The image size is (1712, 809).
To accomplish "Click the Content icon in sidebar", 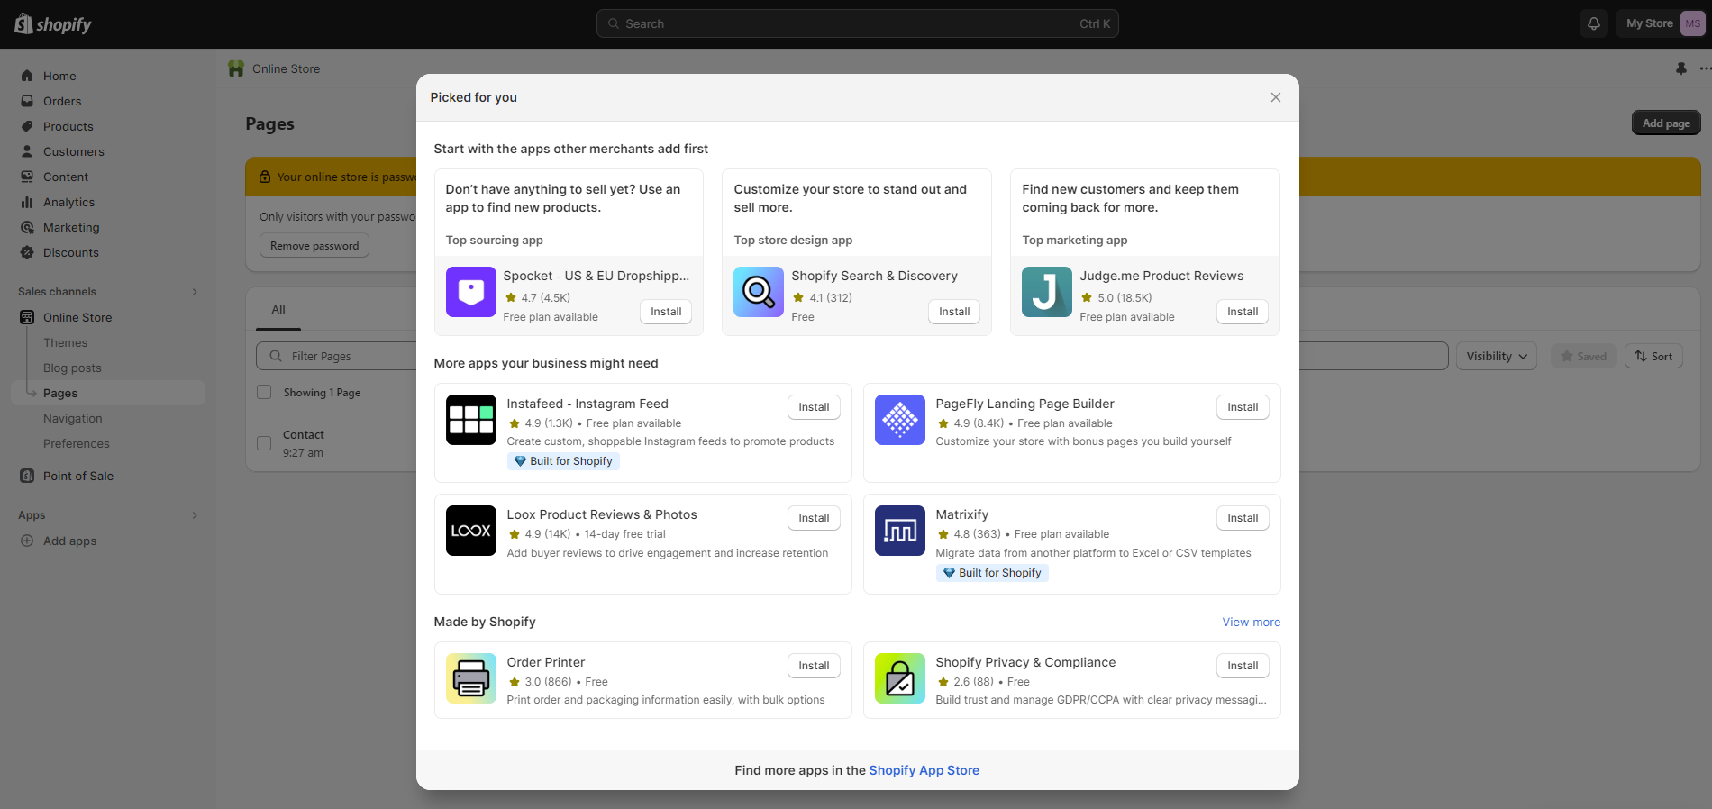I will click(x=27, y=177).
